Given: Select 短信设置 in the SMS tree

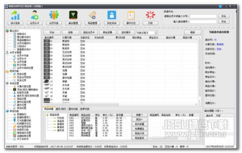Looking at the screenshot, I should click(22, 74).
